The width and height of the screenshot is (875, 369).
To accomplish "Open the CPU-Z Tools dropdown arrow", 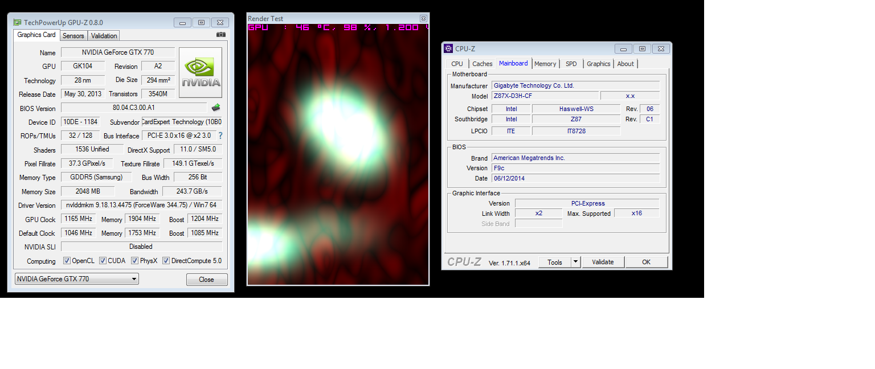I will [575, 262].
